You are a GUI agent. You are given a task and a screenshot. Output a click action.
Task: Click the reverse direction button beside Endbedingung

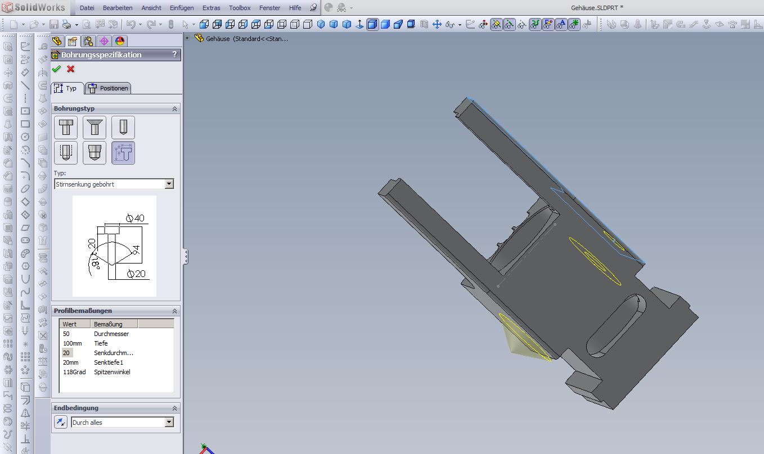pos(61,422)
